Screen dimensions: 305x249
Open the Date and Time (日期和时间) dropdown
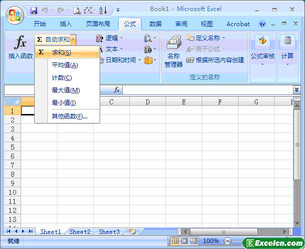121,60
